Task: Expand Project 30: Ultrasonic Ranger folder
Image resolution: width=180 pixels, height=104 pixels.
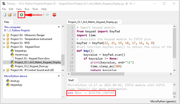Action: pyautogui.click(x=4, y=35)
